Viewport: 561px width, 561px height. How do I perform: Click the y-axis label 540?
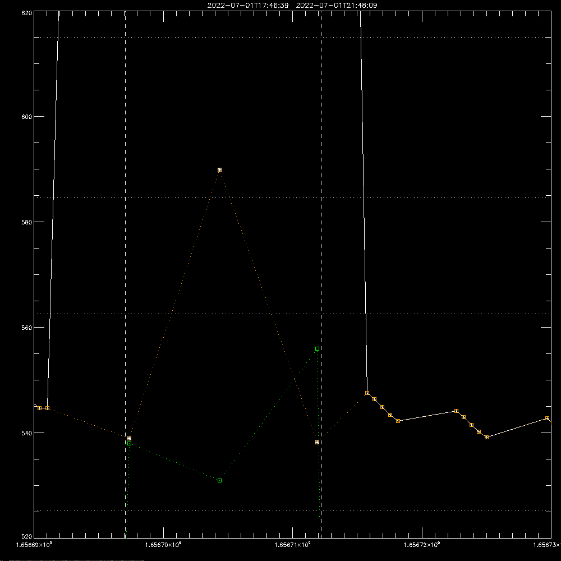pyautogui.click(x=27, y=433)
